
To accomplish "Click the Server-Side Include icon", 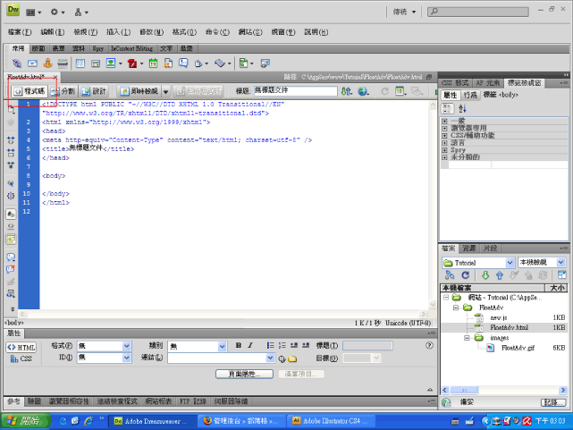I will [168, 63].
